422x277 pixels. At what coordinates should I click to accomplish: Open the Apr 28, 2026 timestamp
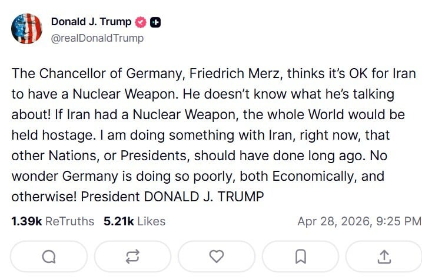click(x=359, y=221)
